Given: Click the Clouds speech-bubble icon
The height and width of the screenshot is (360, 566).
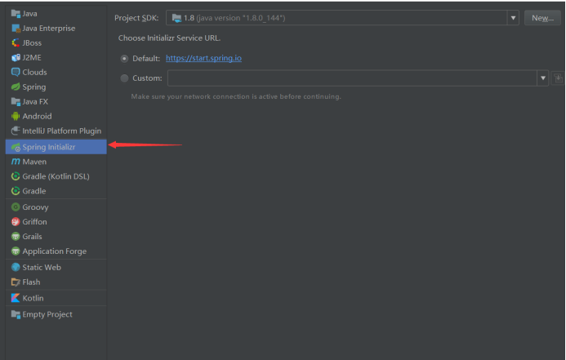Looking at the screenshot, I should pos(16,72).
